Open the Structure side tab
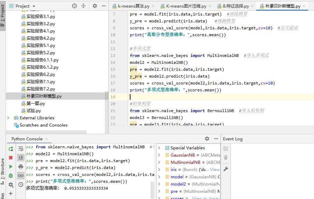 click(x=3, y=171)
